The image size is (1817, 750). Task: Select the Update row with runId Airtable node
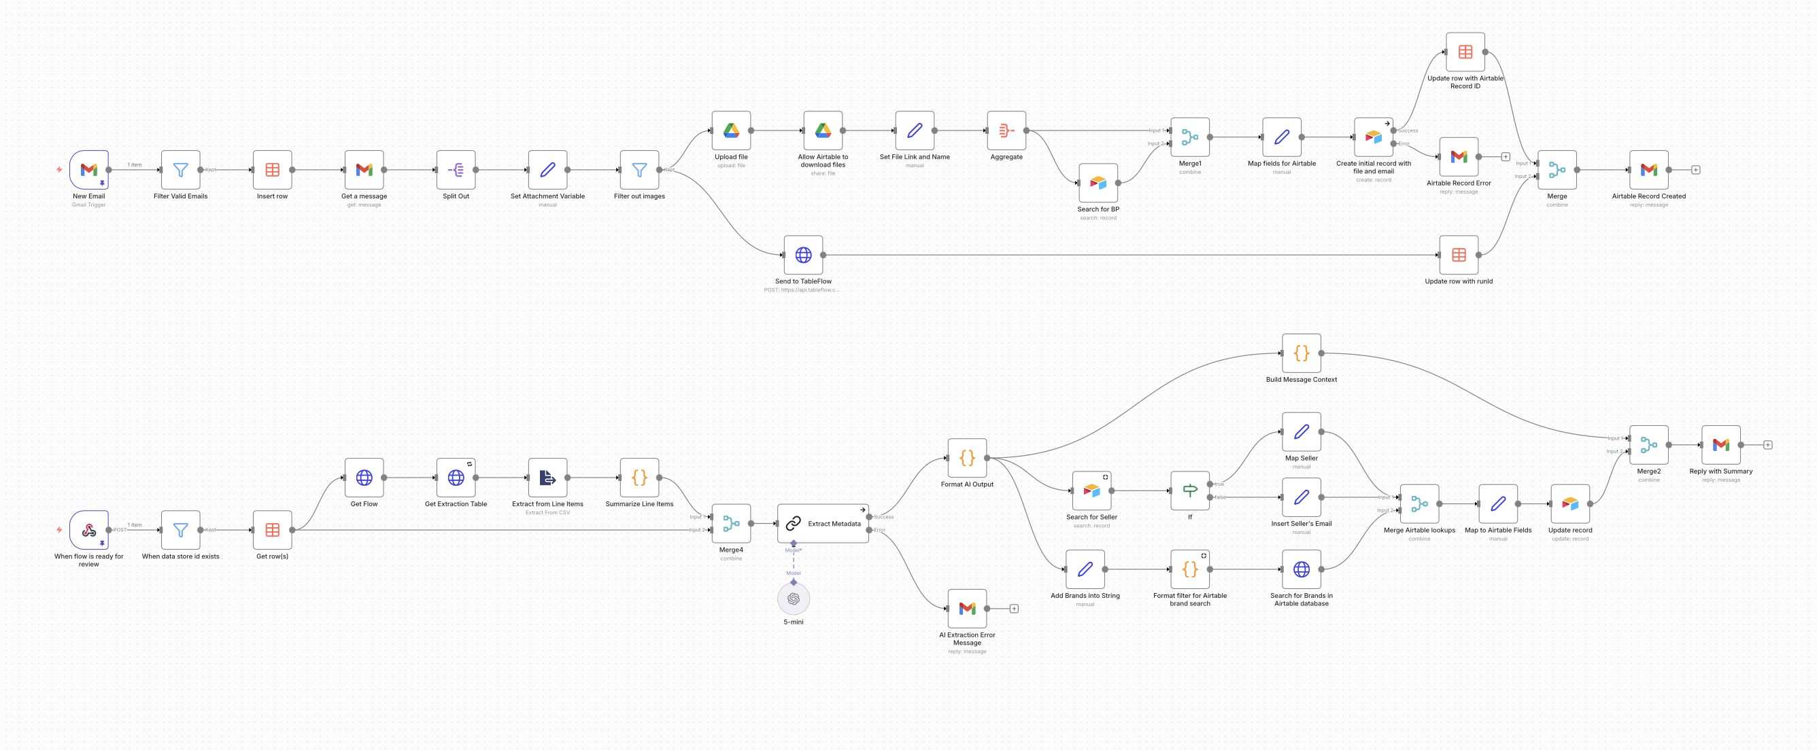[1459, 255]
